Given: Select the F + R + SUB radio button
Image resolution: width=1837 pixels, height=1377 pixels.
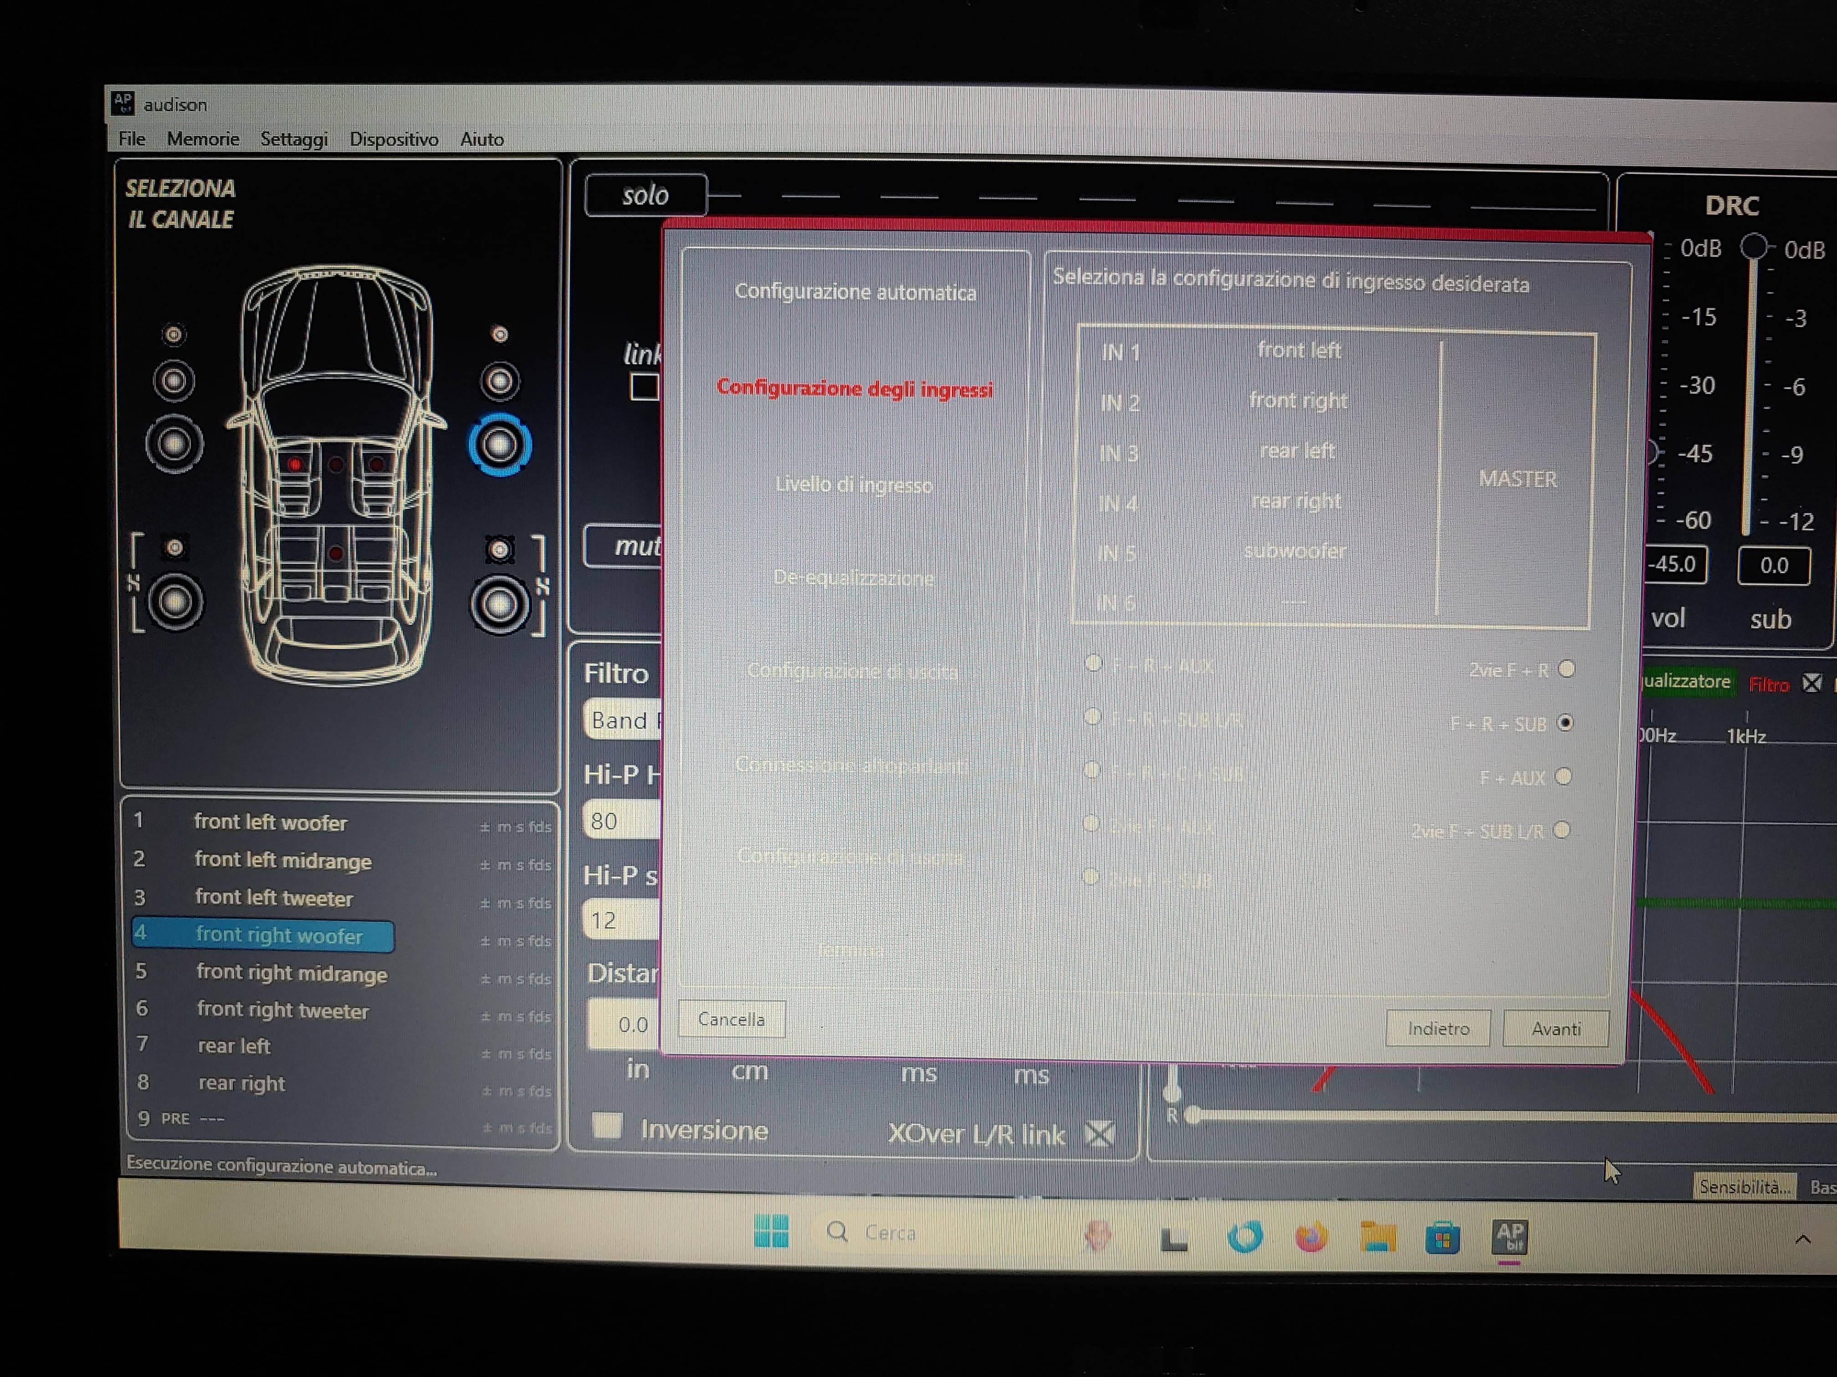Looking at the screenshot, I should [1565, 723].
